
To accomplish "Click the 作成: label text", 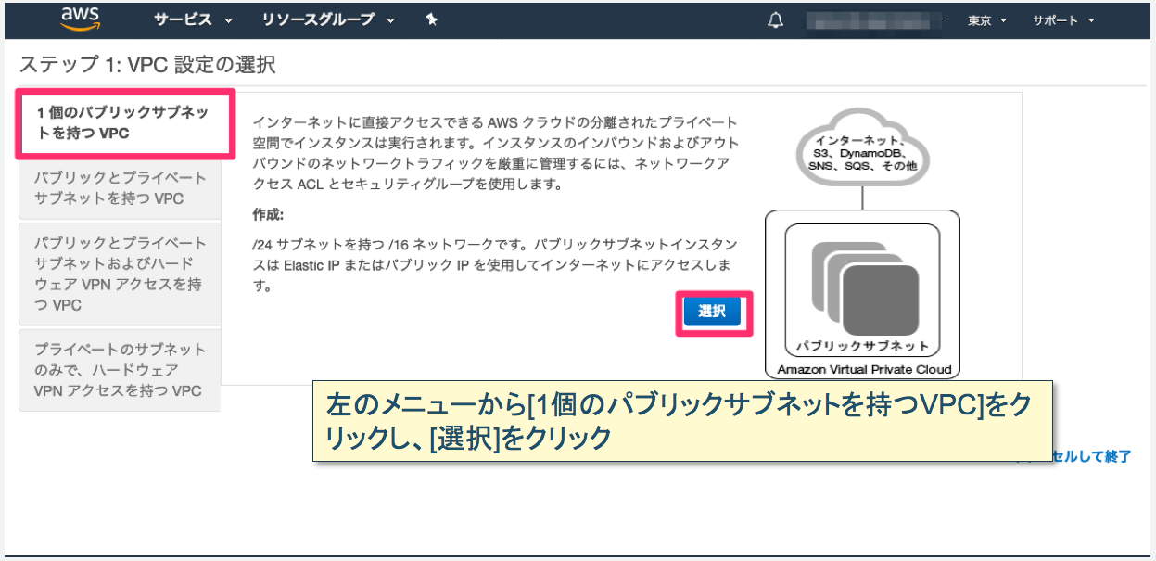I will point(268,215).
